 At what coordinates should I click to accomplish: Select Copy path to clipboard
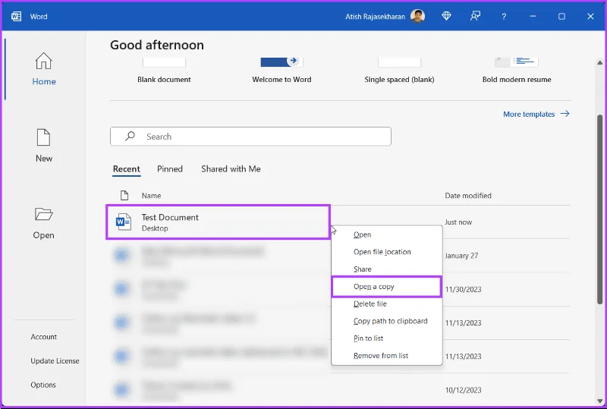[x=387, y=321]
